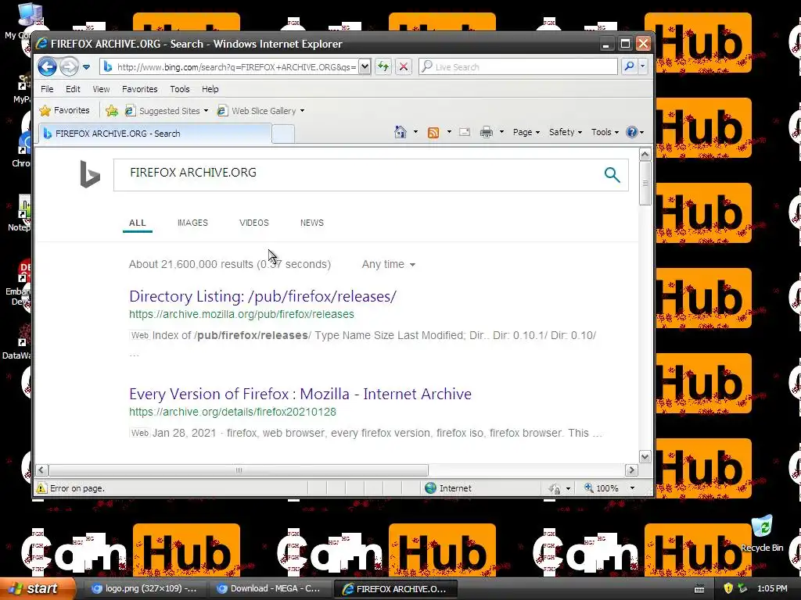The image size is (801, 600).
Task: Click the Live Search input box
Action: pyautogui.click(x=518, y=67)
